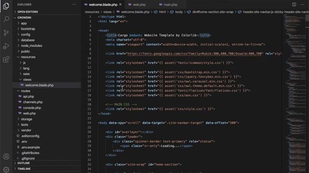Click welcome.blade.php in the breadcrumb
Screen dimensions: 309x173
[135, 12]
